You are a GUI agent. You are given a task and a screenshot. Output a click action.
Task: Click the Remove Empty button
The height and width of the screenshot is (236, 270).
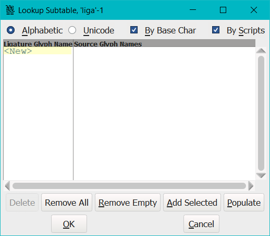coord(128,203)
